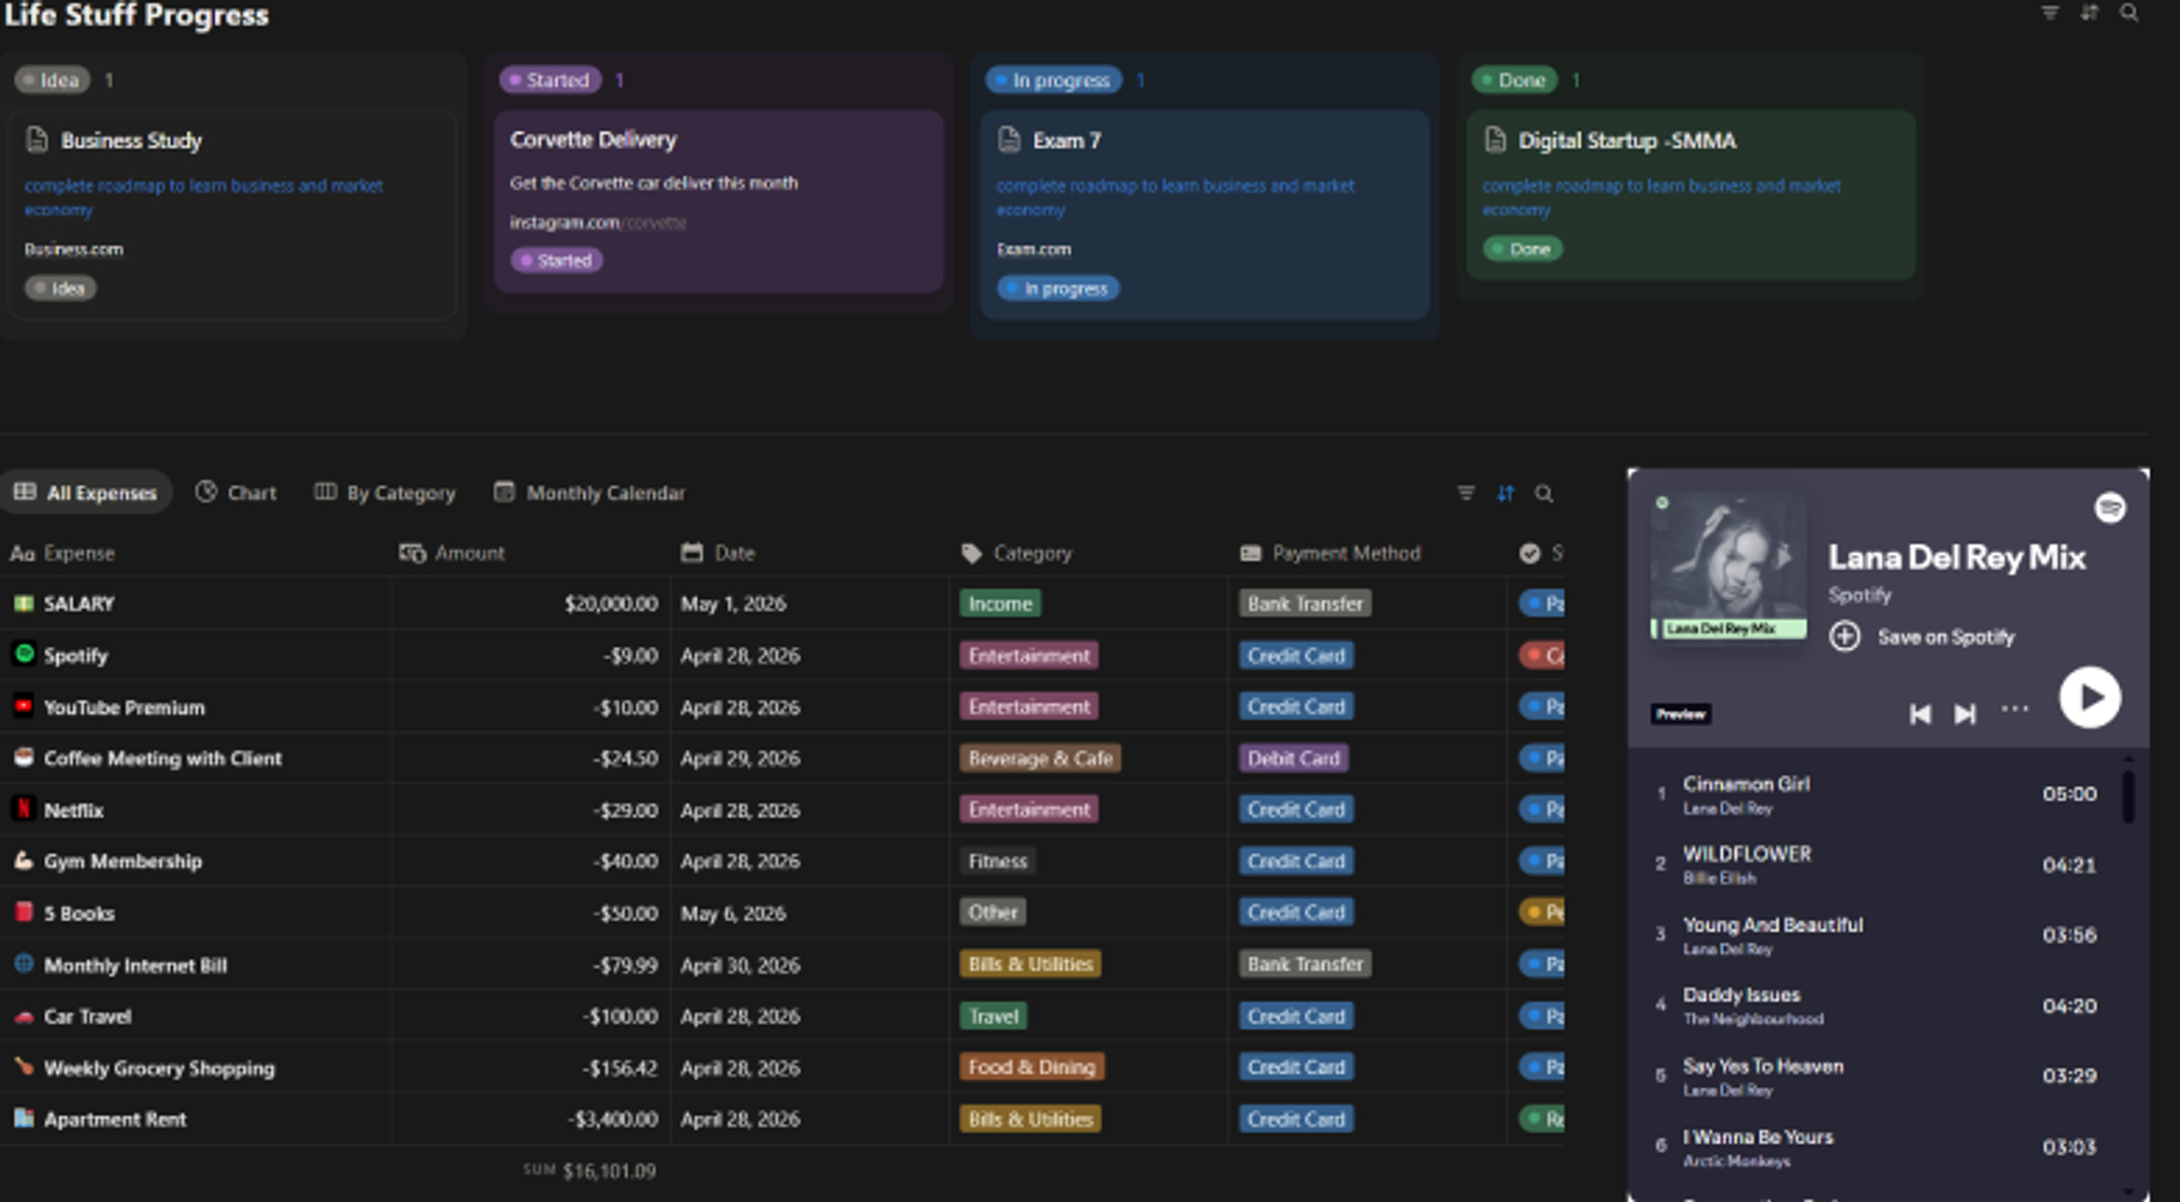Open the By Category tab
The width and height of the screenshot is (2180, 1202).
coord(385,492)
